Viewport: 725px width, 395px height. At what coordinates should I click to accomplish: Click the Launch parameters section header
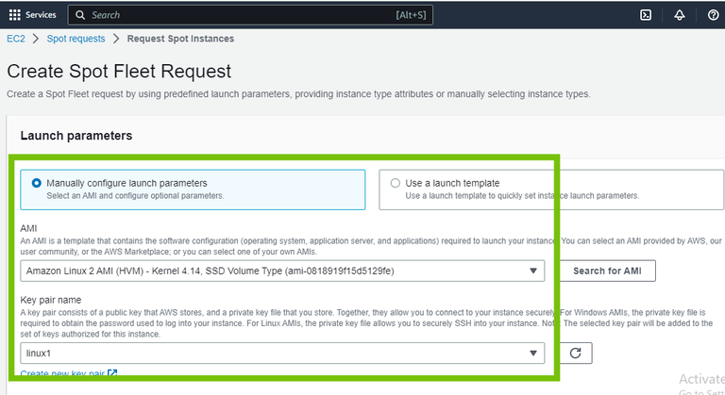tap(76, 136)
